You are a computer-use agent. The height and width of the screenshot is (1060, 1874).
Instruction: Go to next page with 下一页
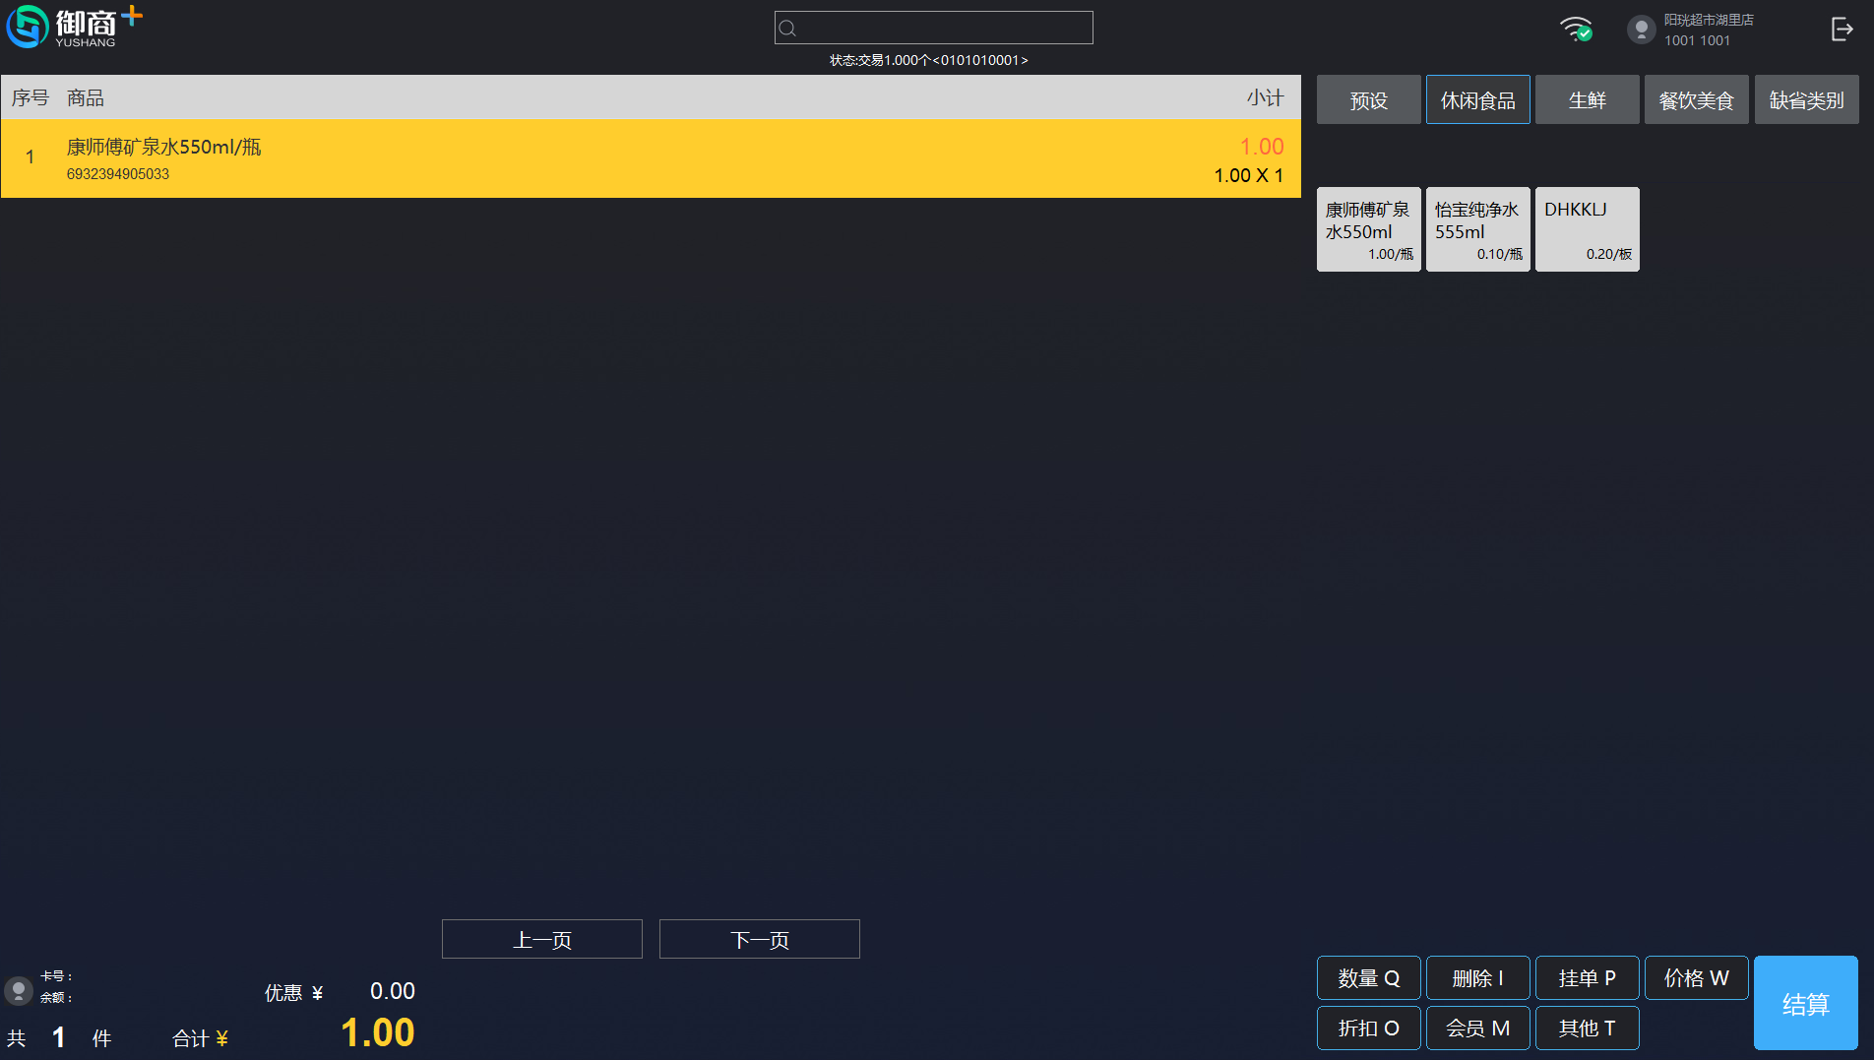click(x=759, y=940)
